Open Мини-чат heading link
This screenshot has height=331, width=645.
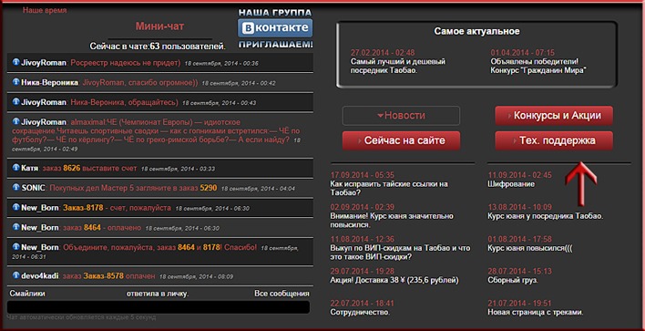159,26
